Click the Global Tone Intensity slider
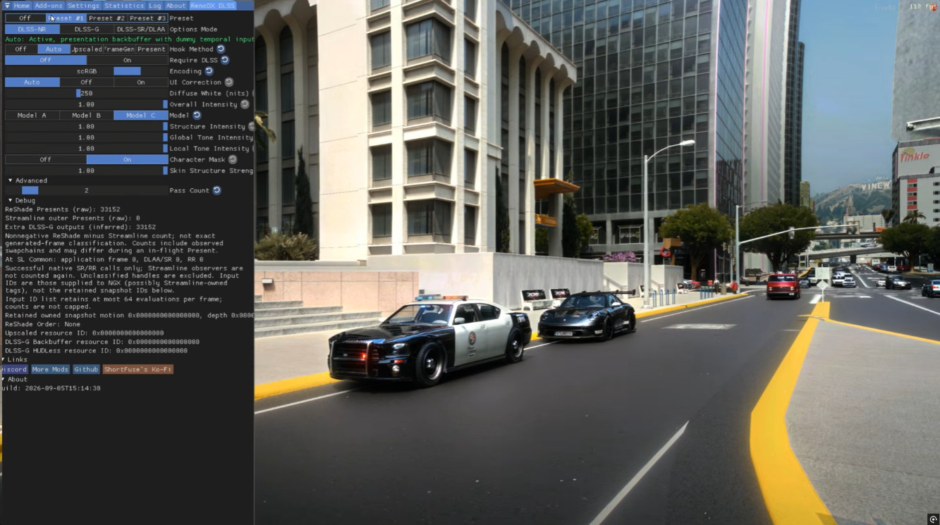 click(x=86, y=137)
